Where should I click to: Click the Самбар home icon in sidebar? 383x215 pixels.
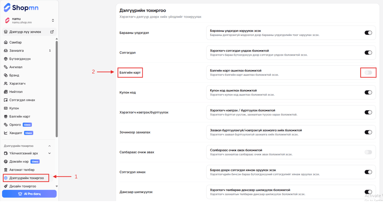coord(6,42)
